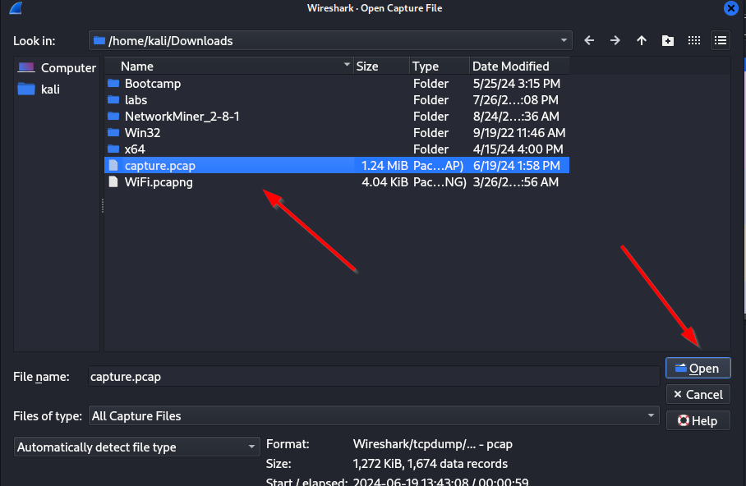
Task: Click the Win32 folder icon
Action: tap(113, 133)
